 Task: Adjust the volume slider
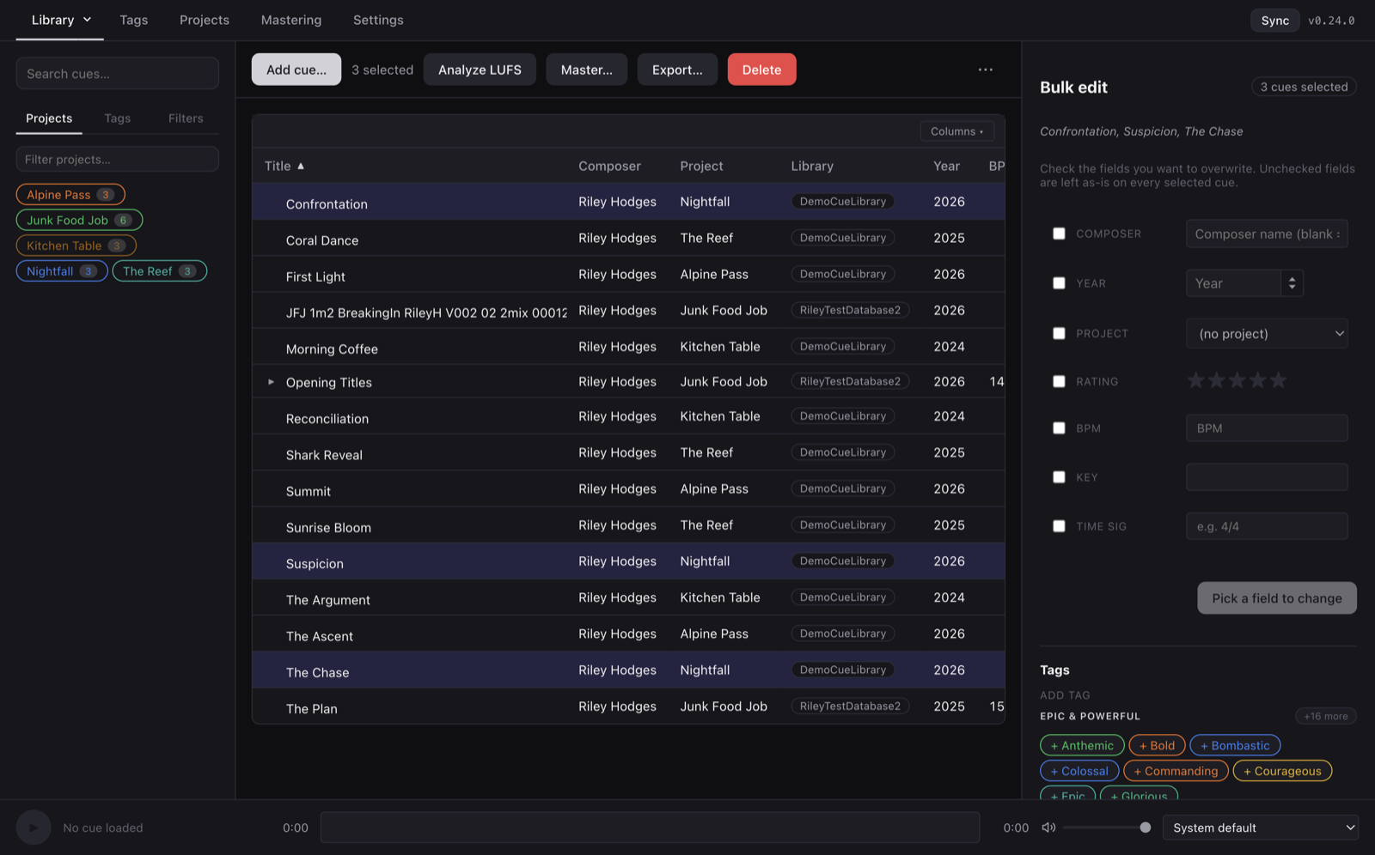(x=1107, y=828)
